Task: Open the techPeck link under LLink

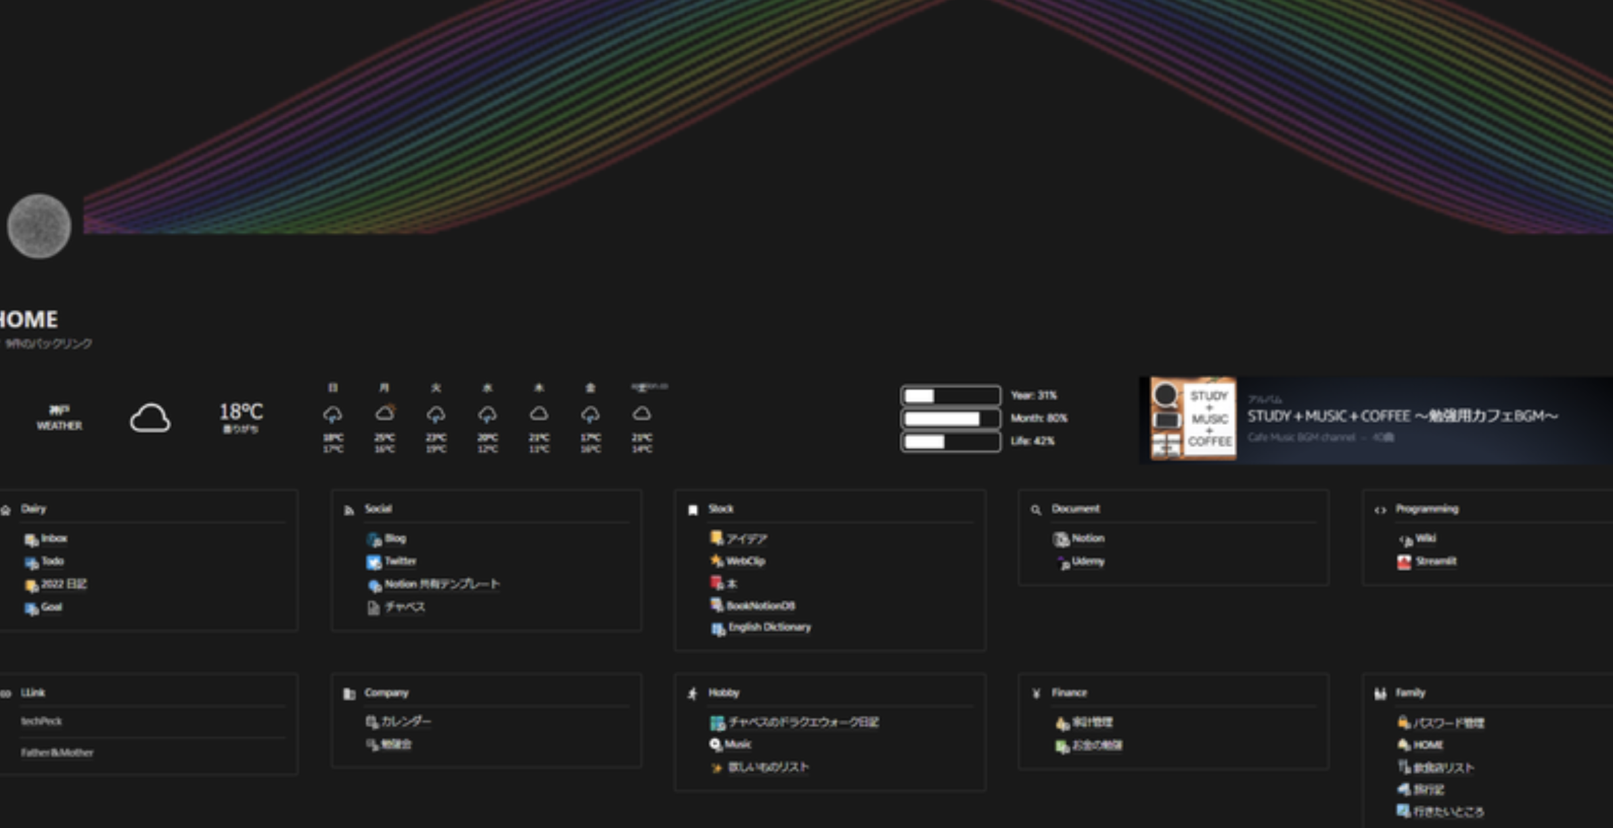Action: [x=41, y=721]
